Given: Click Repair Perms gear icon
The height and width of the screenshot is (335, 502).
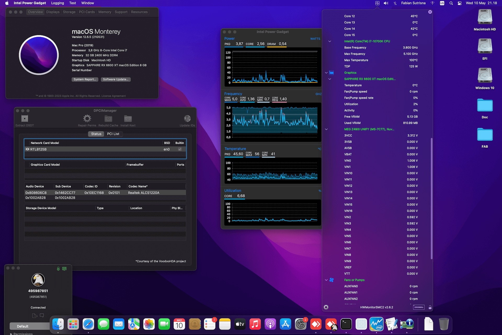Looking at the screenshot, I should click(87, 119).
